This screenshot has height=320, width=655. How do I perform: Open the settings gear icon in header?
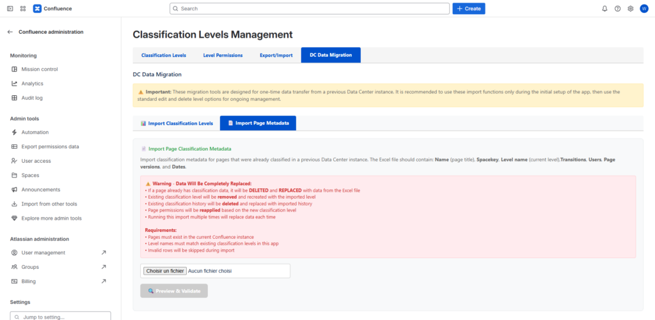630,9
